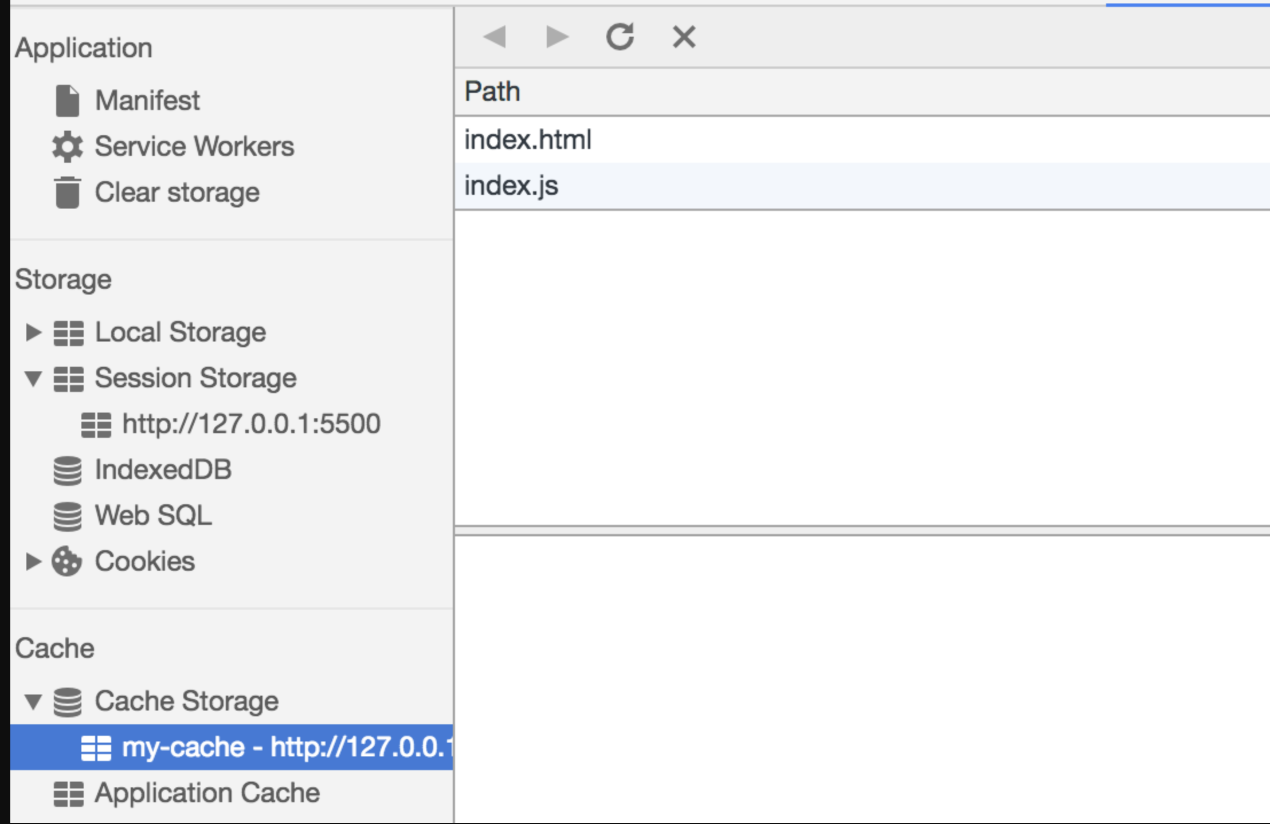Select http://127.0.0.1:5500 session storage entry

click(x=251, y=424)
